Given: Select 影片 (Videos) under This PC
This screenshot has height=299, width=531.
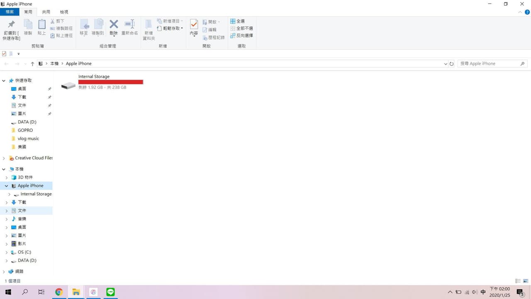Looking at the screenshot, I should click(x=22, y=244).
